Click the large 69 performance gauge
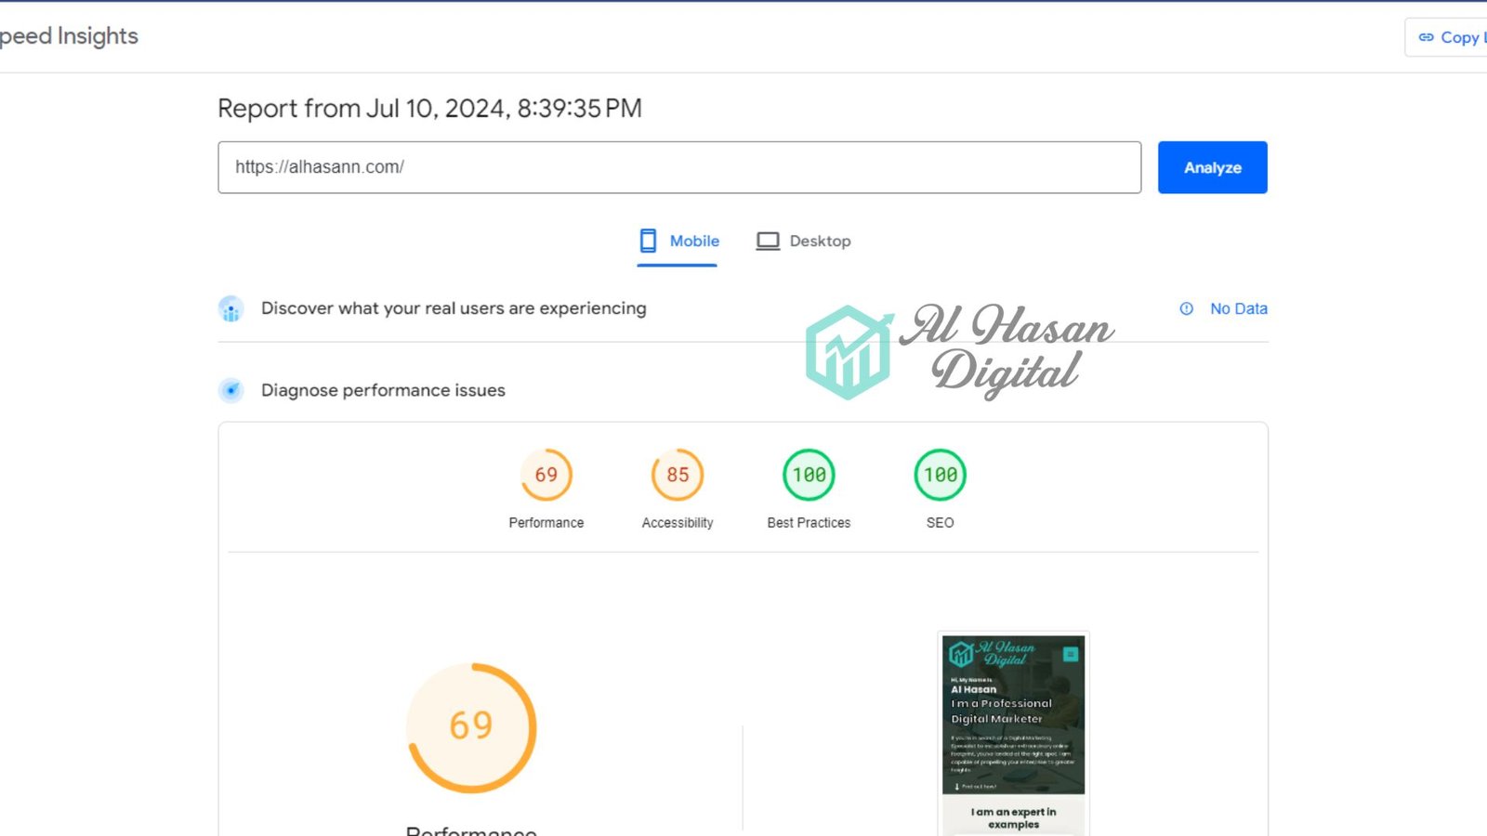Screen dimensions: 1487x836 [x=471, y=727]
